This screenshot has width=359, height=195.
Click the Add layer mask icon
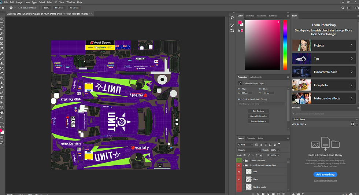[263, 194]
